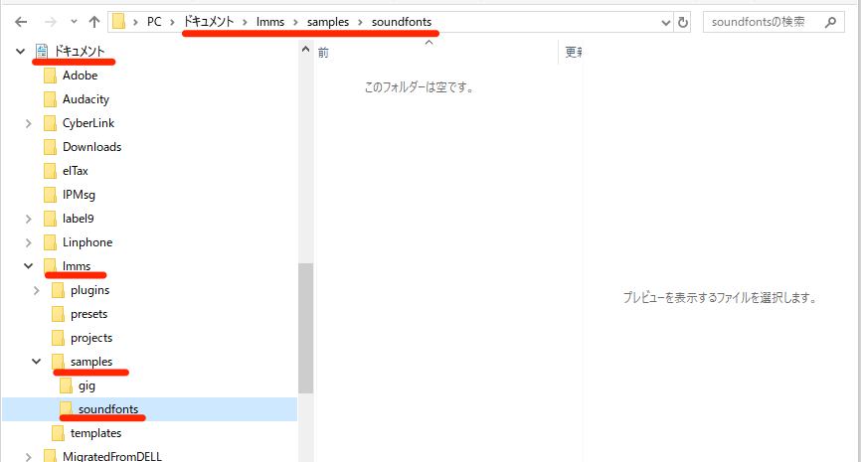Click the navigation pane scrollbar thumb
The image size is (861, 462).
click(306, 328)
